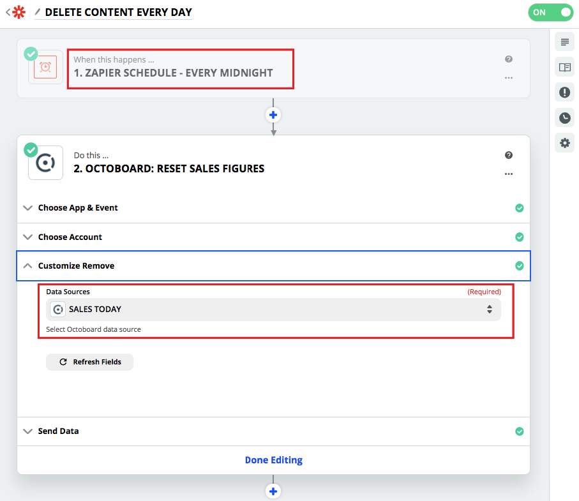
Task: Open the outline notes panel icon in sidebar
Action: point(564,41)
